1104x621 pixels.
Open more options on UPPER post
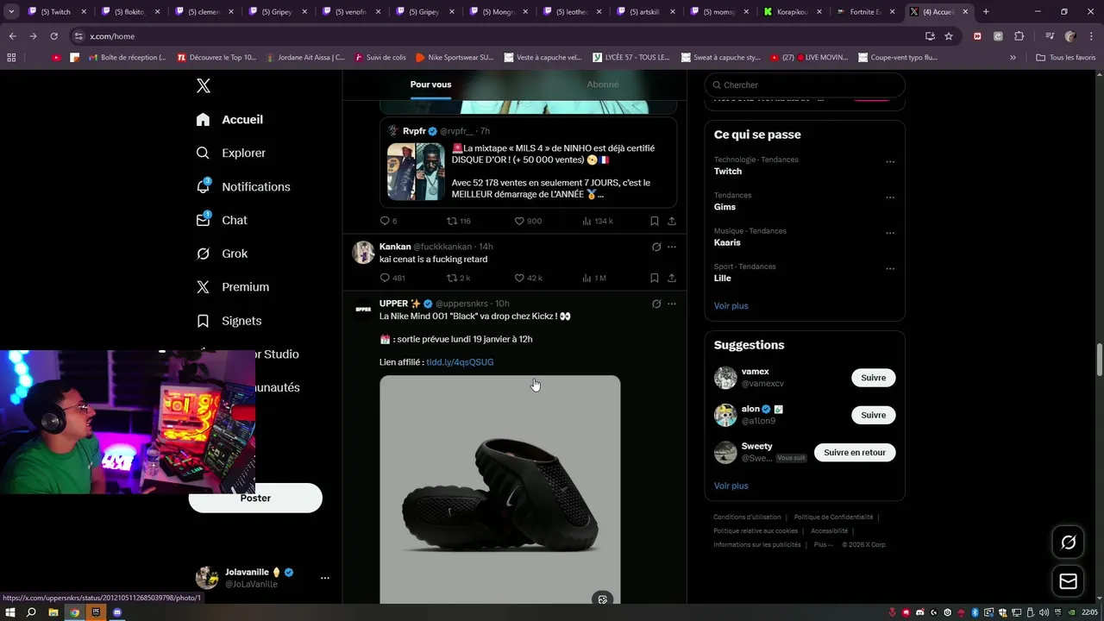672,304
